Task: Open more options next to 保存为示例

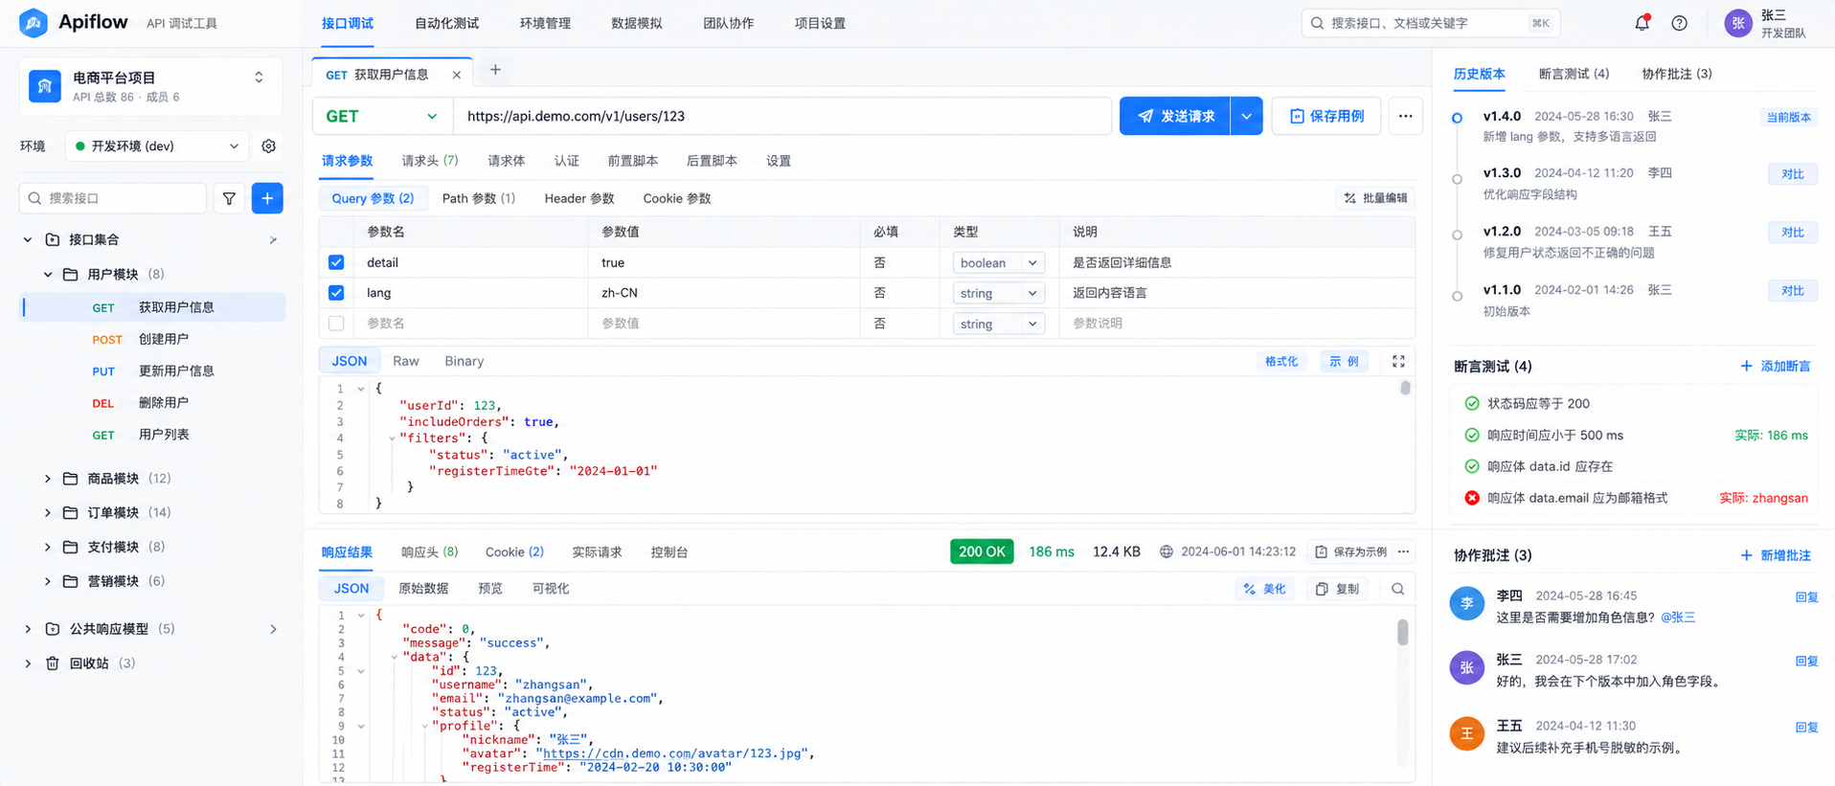Action: pos(1403,551)
